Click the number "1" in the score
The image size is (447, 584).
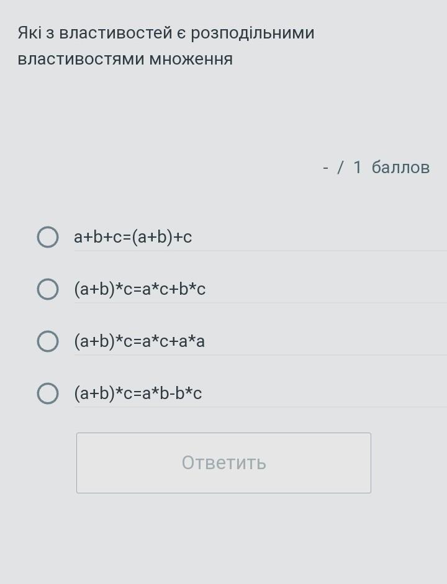tap(357, 168)
